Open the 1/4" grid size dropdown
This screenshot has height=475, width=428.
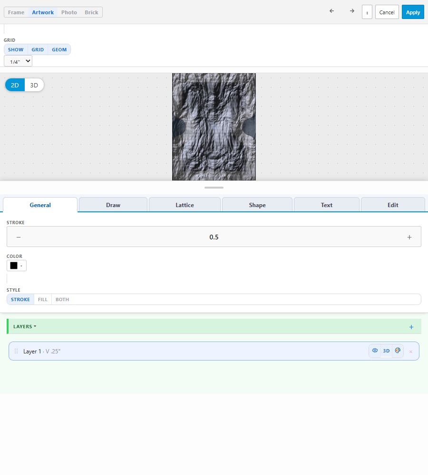(x=18, y=61)
